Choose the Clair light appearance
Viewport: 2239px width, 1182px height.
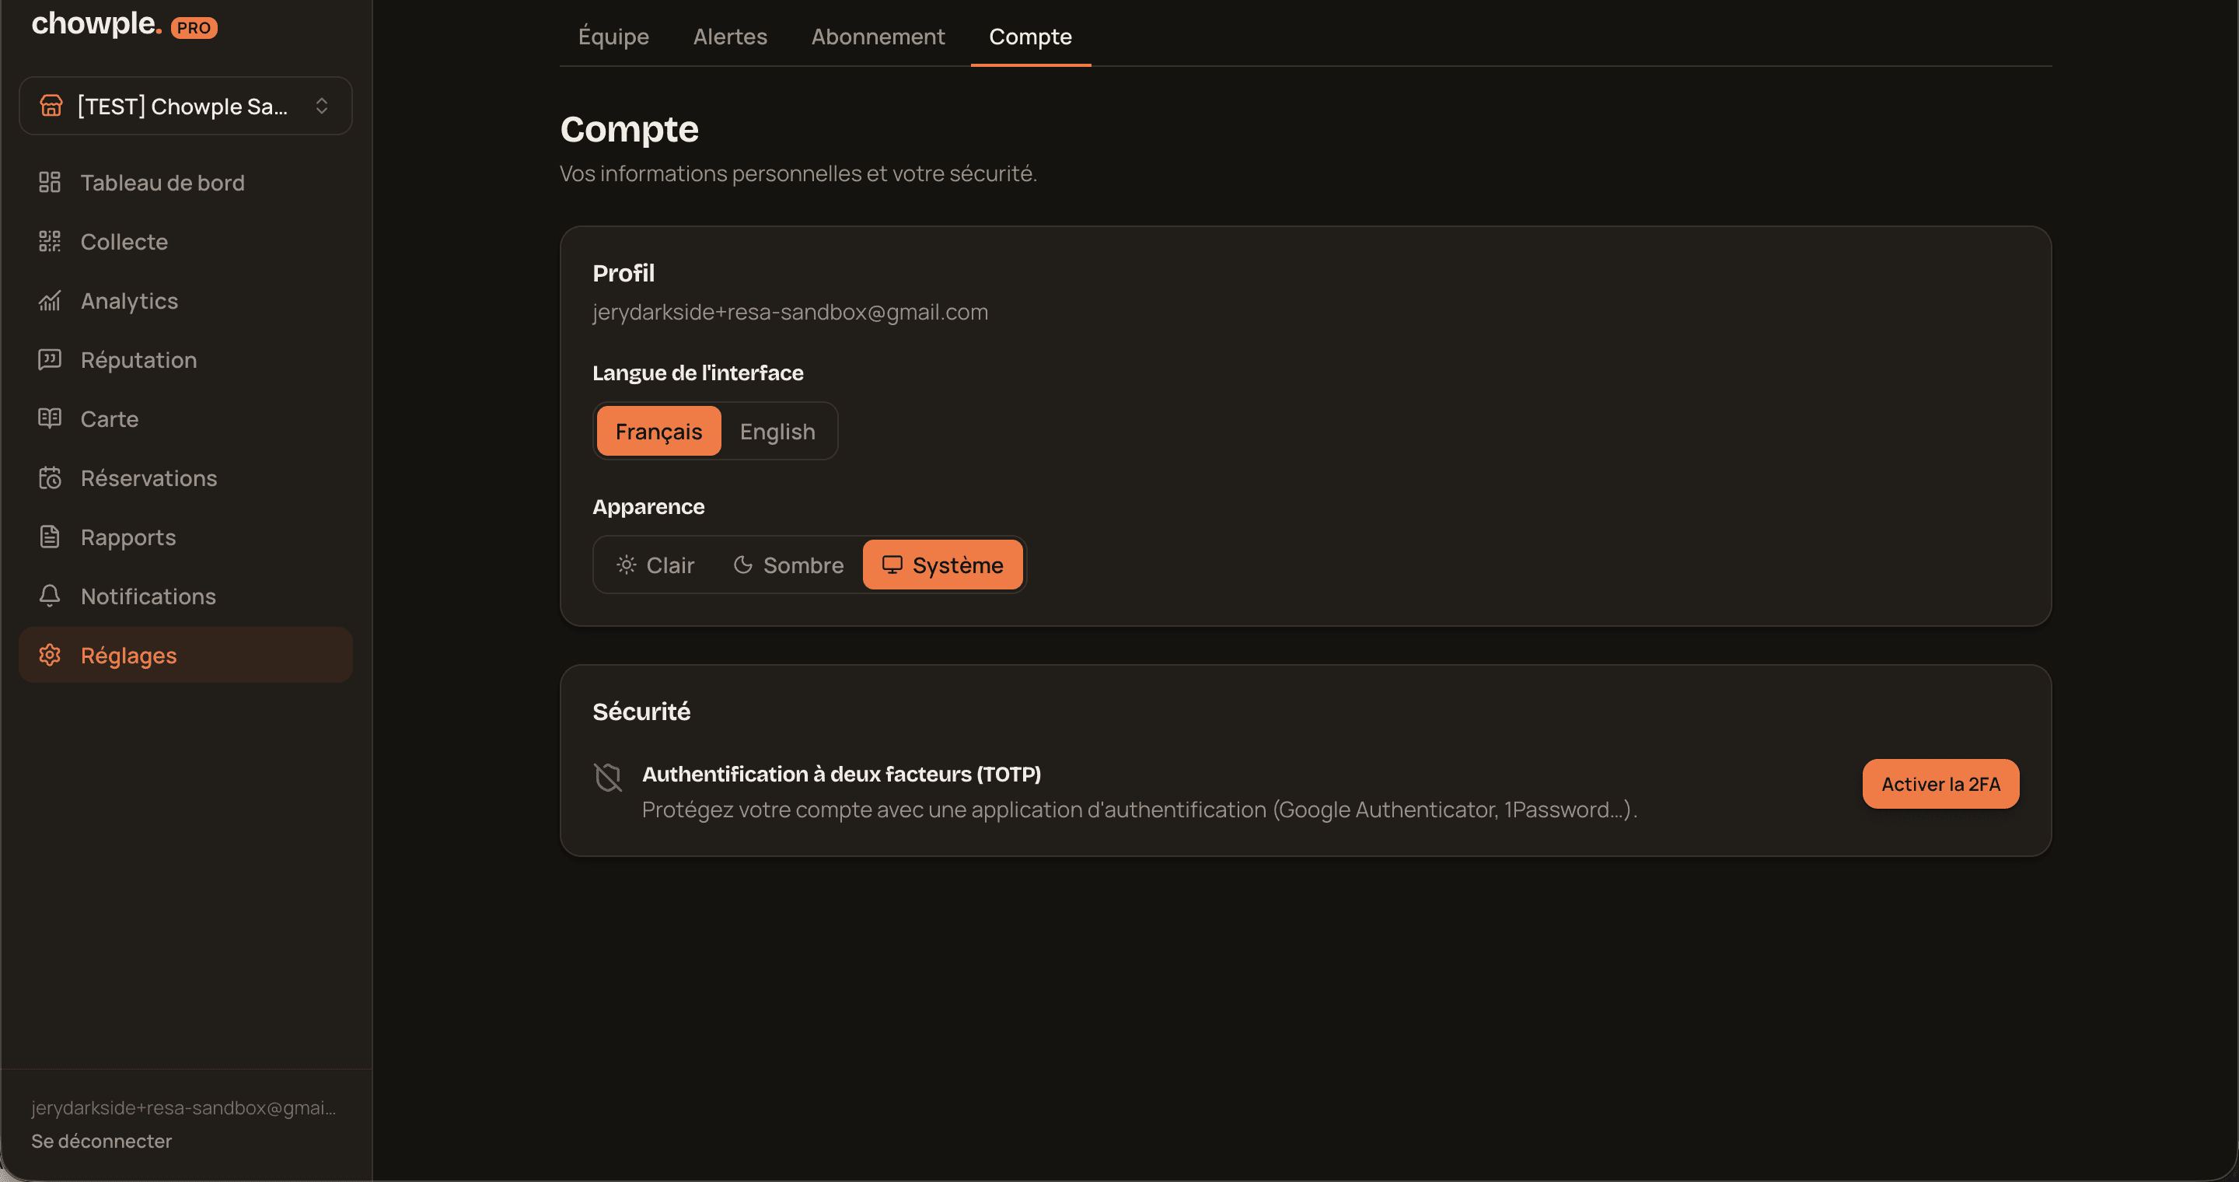click(655, 565)
